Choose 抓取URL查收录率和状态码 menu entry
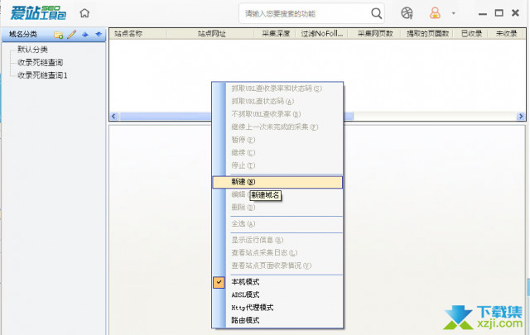The height and width of the screenshot is (335, 530). click(x=277, y=89)
